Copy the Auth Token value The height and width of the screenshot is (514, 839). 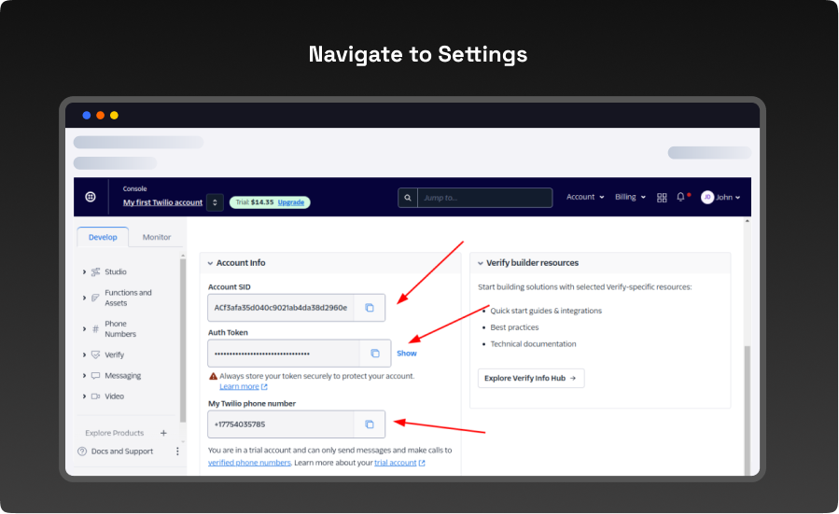(375, 354)
